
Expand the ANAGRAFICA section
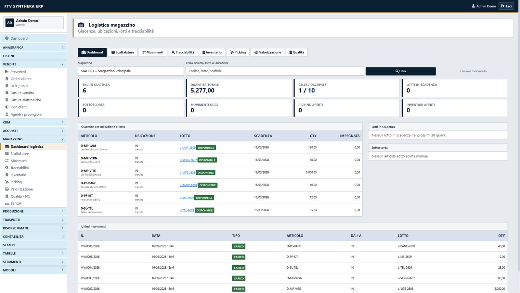pos(33,48)
